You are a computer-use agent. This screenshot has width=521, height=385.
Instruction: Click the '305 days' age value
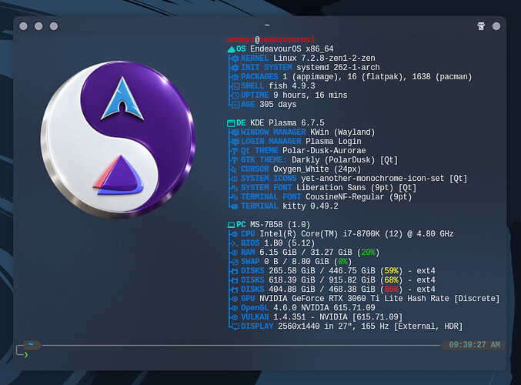(x=278, y=105)
